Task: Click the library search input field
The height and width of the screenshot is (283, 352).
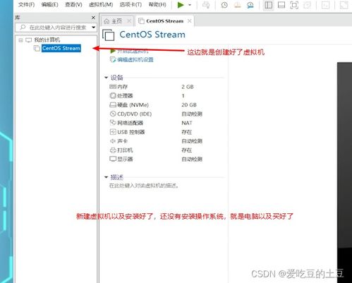Action: click(x=56, y=28)
